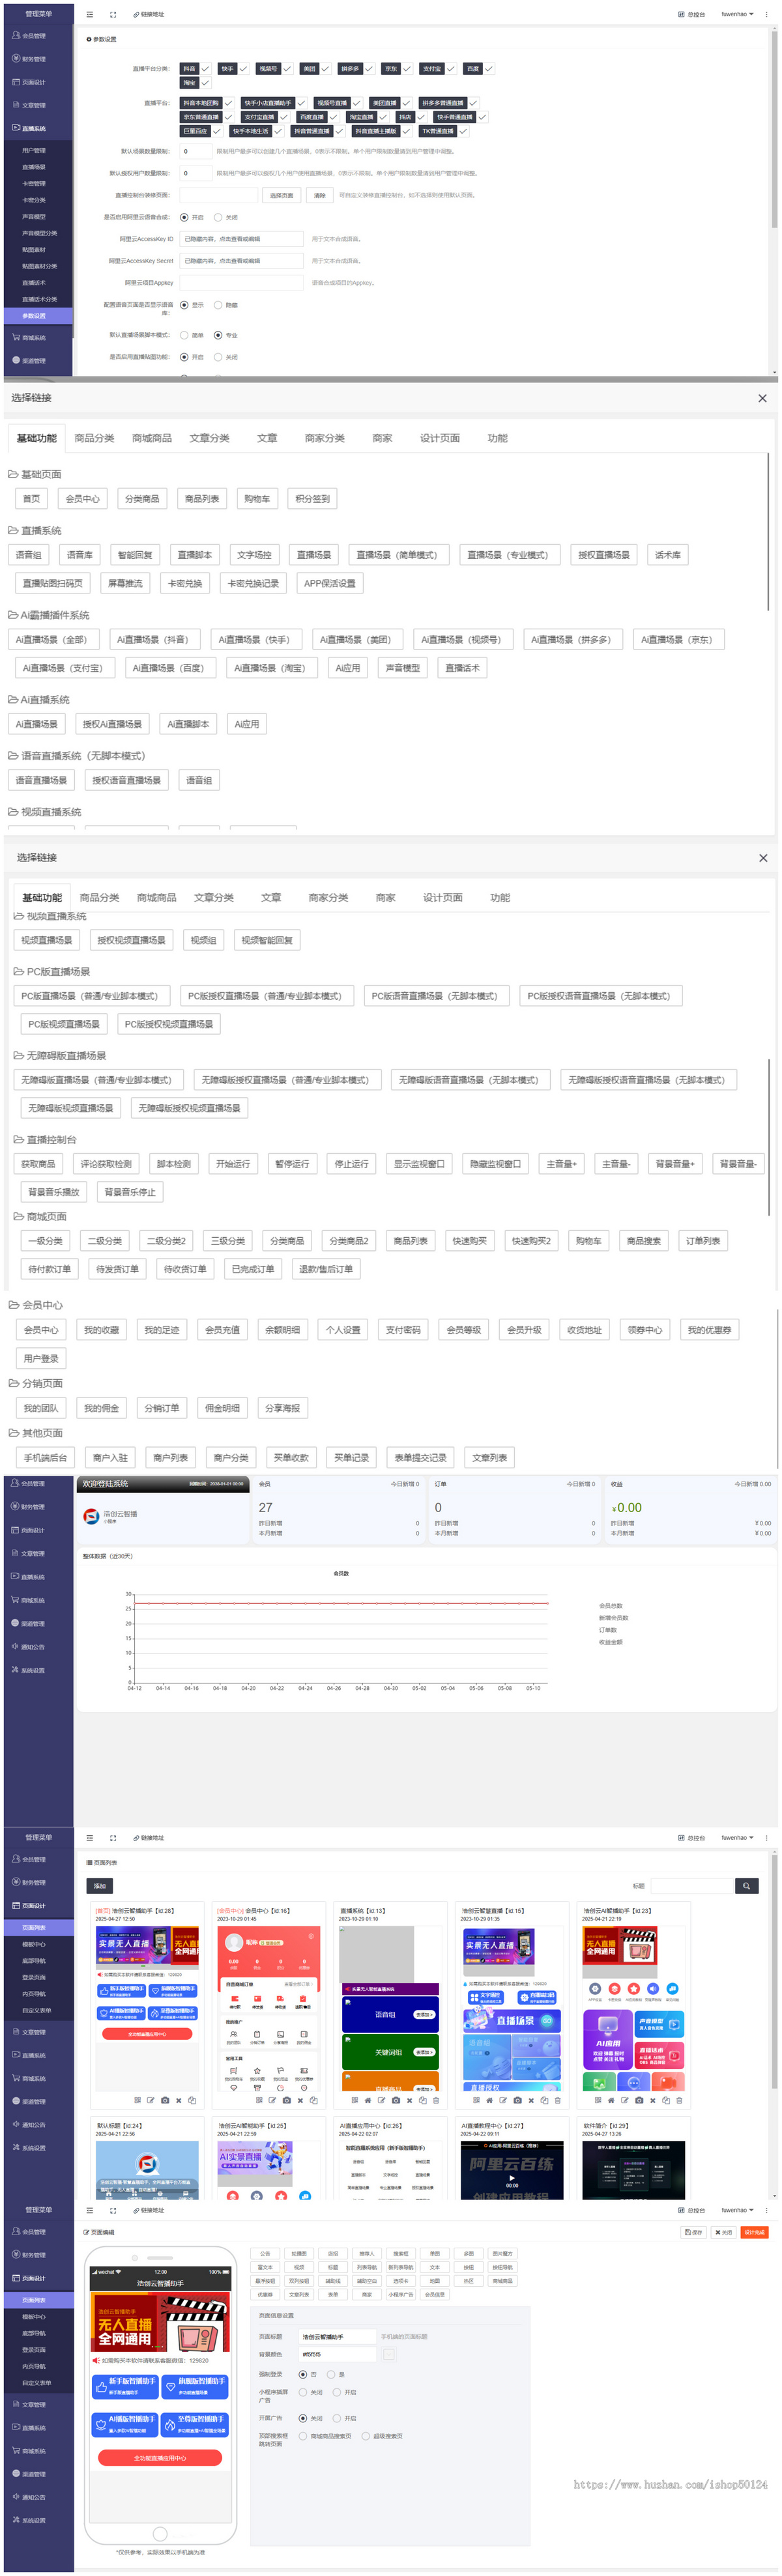Click edit icon on 海创云智播助手 [id:28] card
Viewport: 782px width, 2576px height.
click(150, 2100)
